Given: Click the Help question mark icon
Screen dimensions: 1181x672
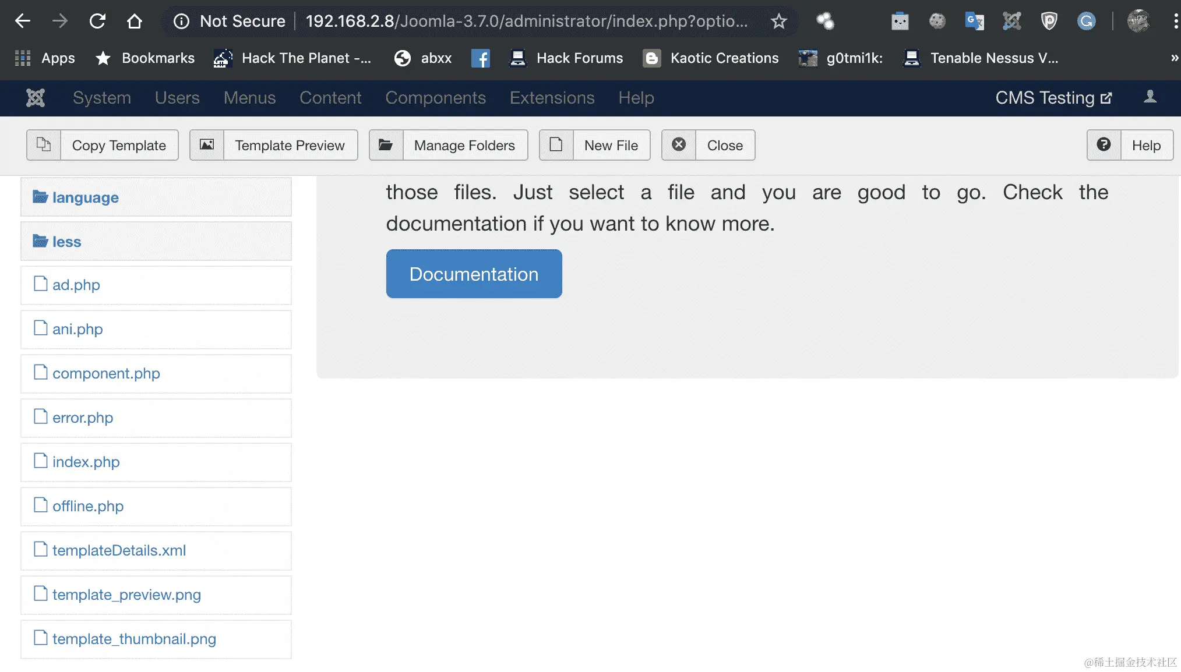Looking at the screenshot, I should [1104, 144].
